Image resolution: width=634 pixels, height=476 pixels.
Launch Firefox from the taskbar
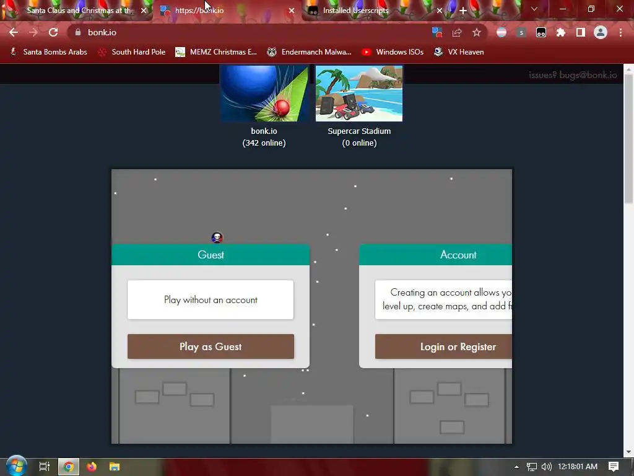[x=92, y=467]
